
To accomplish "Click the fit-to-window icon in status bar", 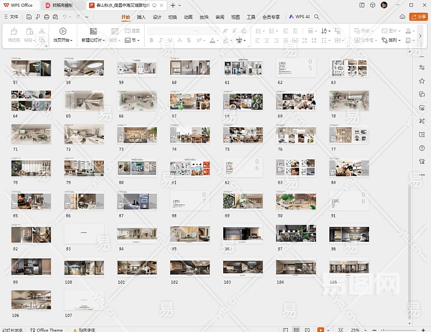I will [340, 329].
